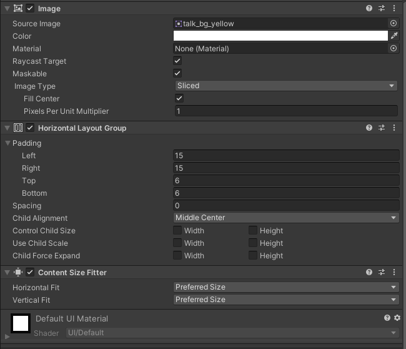The width and height of the screenshot is (406, 349).
Task: Click the white Color swatch field
Action: point(280,36)
